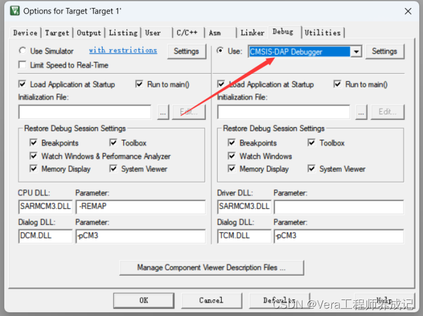This screenshot has height=316, width=423.
Task: Open the Output tab
Action: pyautogui.click(x=89, y=32)
